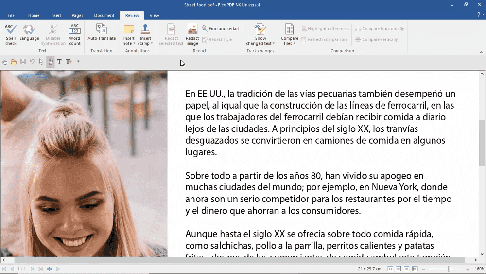
Task: Click the Insert stamp icon
Action: tap(145, 30)
